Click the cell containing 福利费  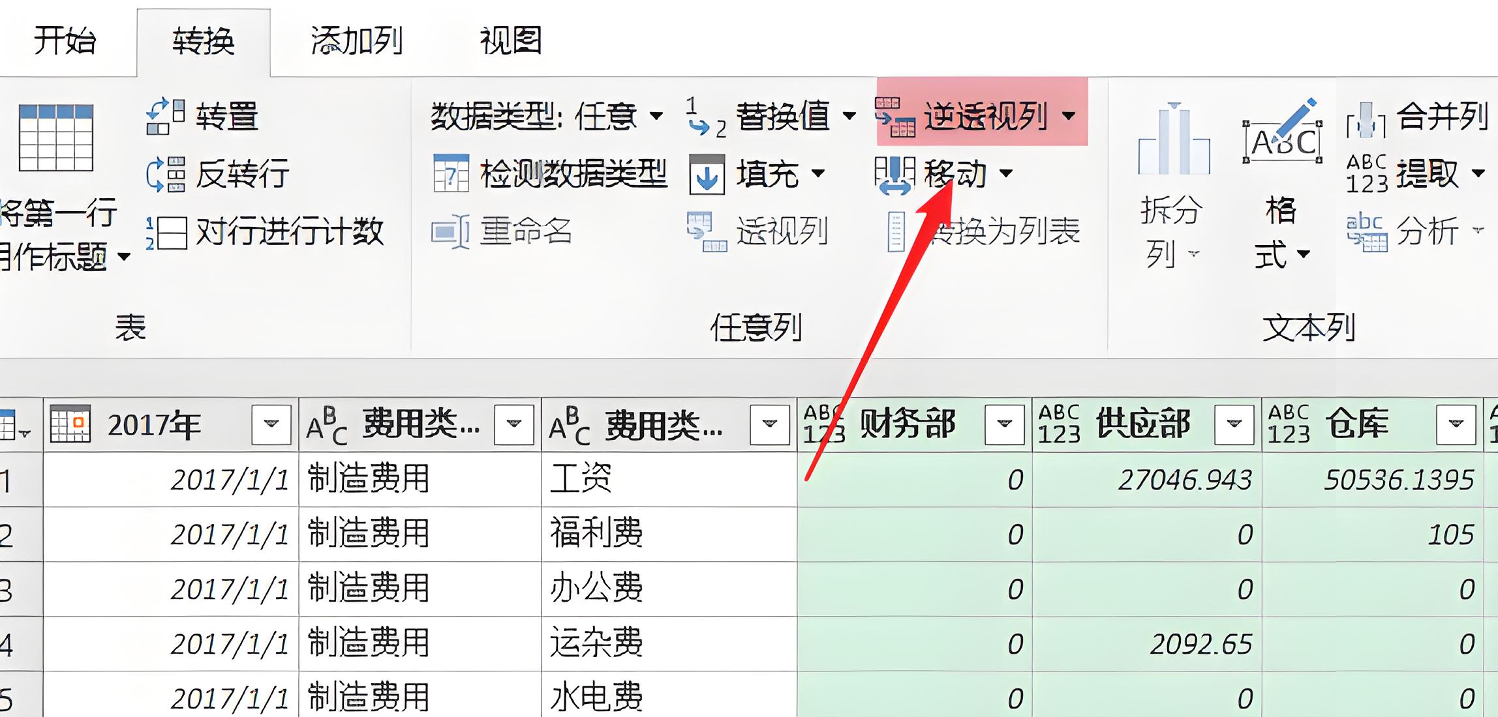pyautogui.click(x=669, y=534)
